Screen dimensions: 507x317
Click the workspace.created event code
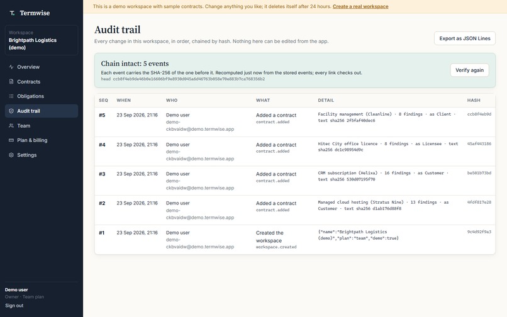(x=276, y=247)
